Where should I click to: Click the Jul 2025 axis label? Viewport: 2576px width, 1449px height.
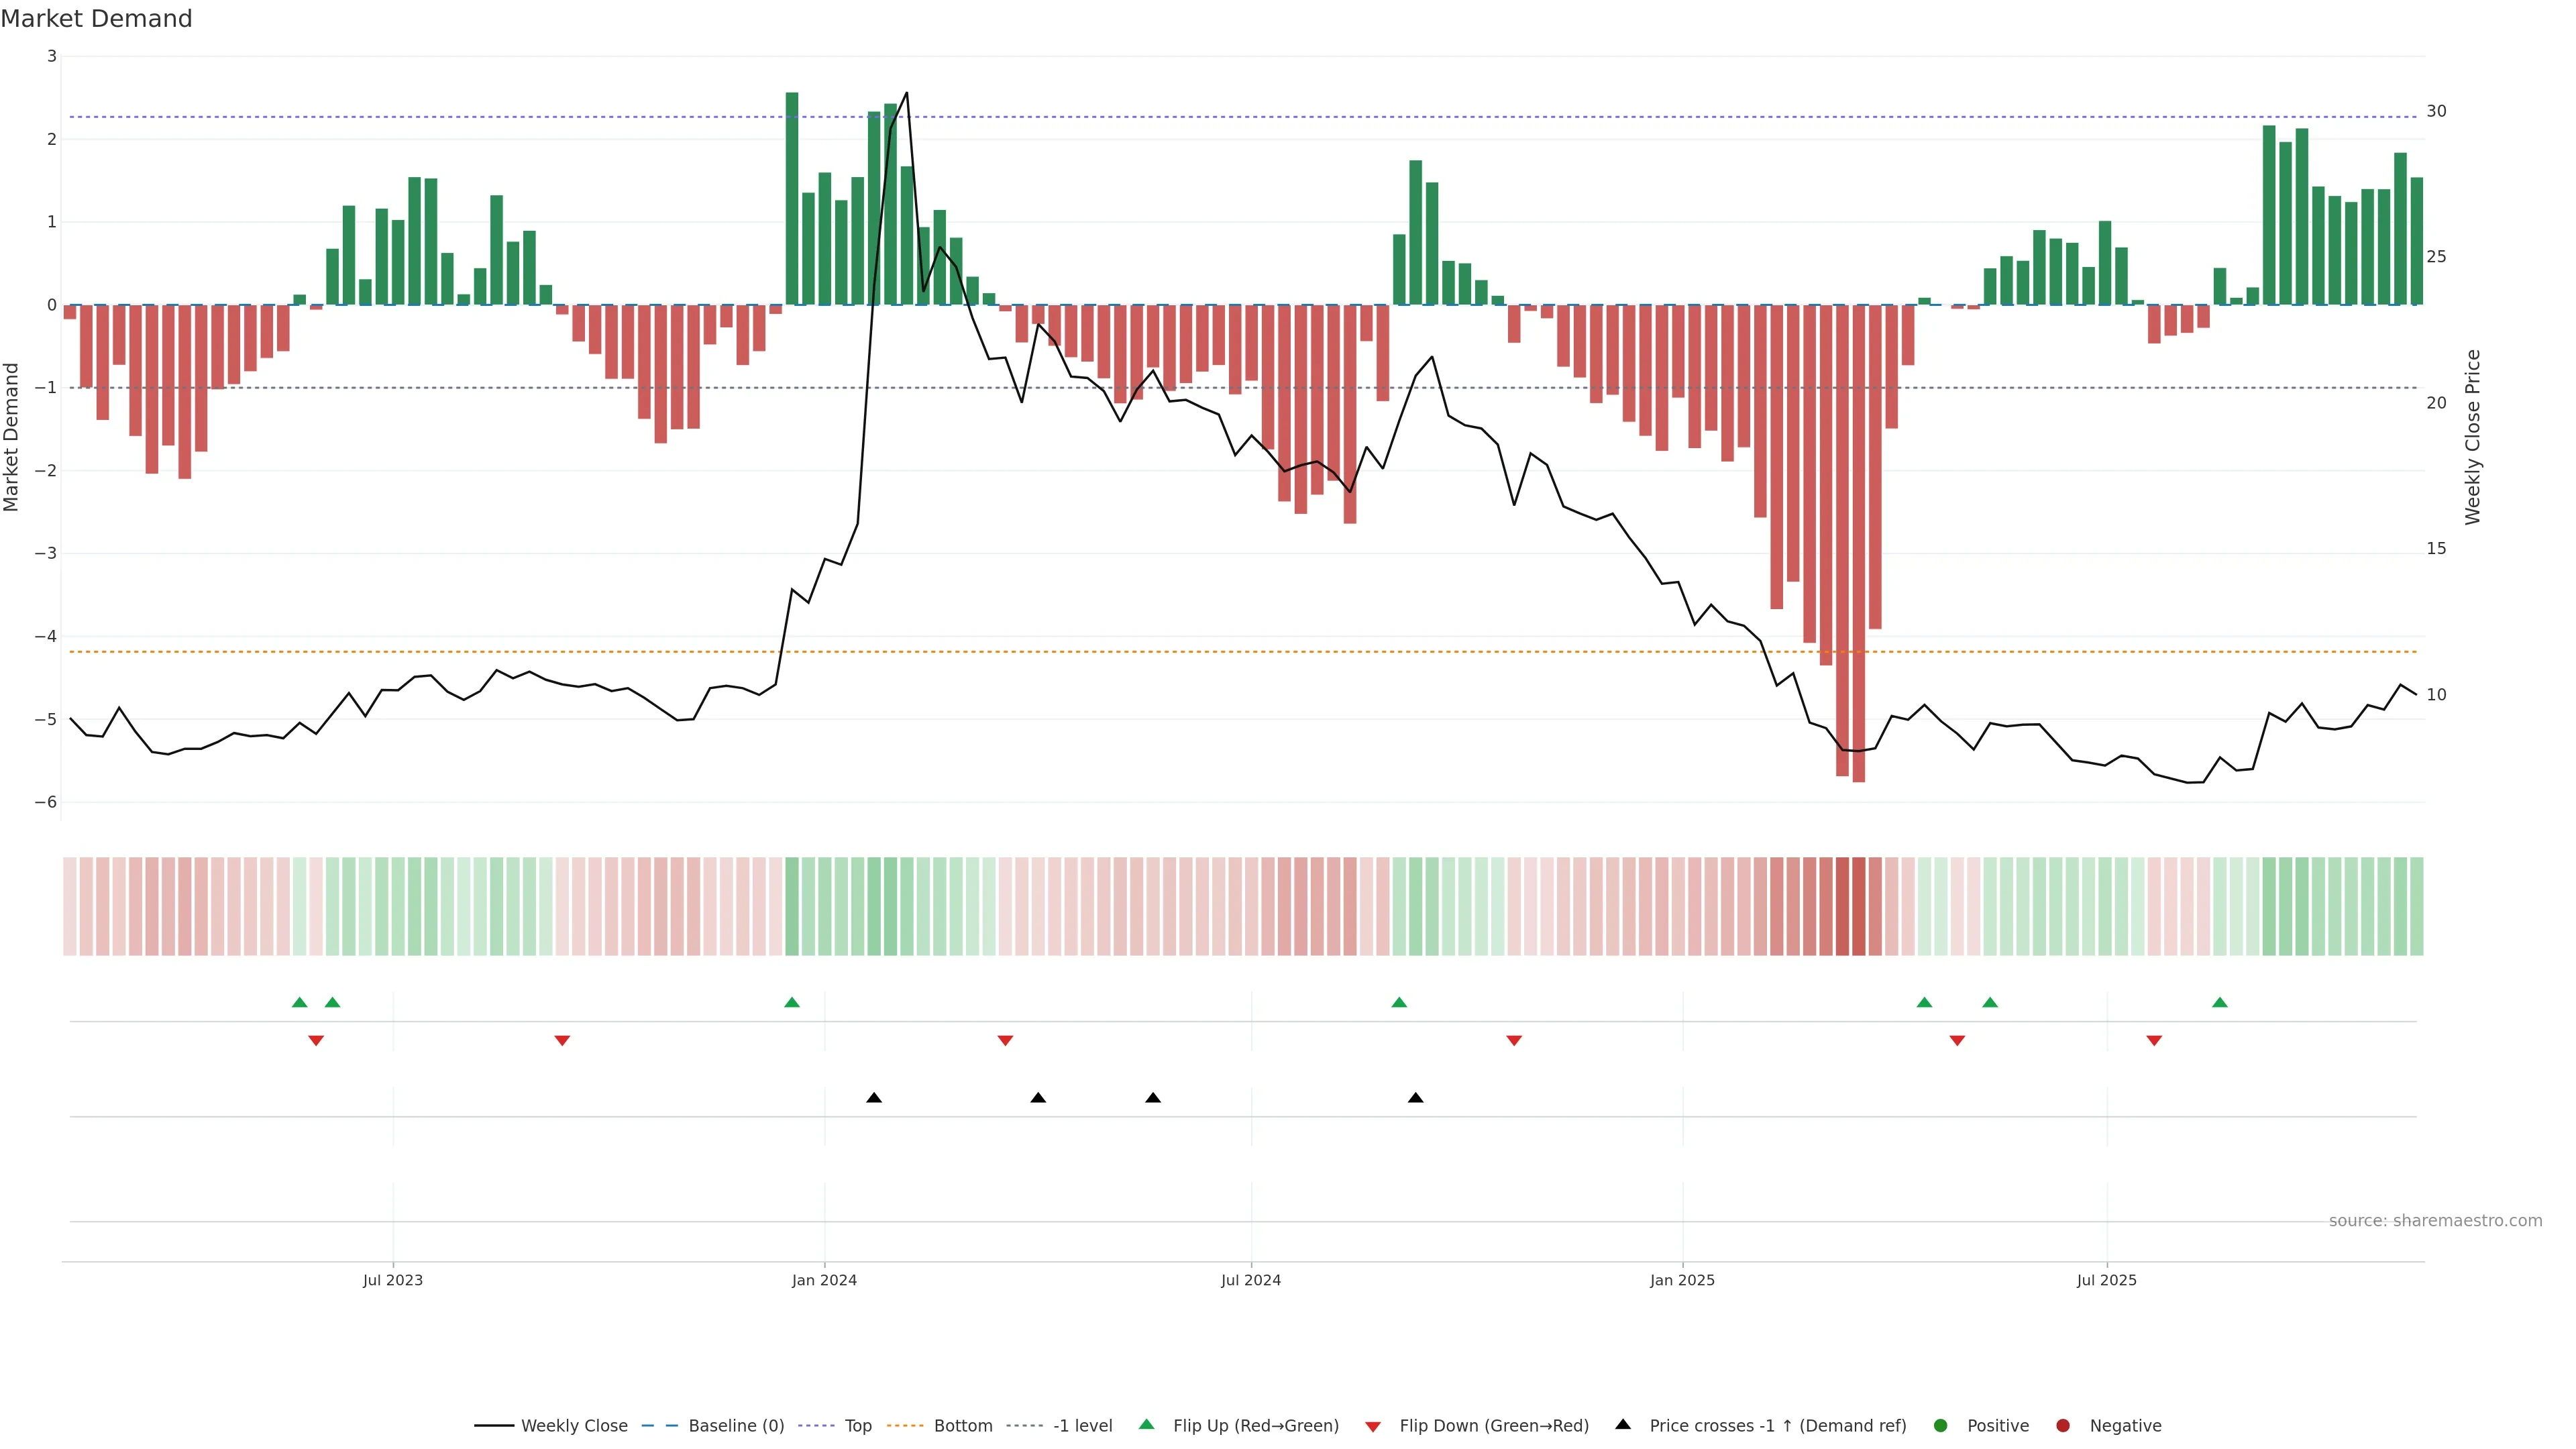[2106, 1280]
